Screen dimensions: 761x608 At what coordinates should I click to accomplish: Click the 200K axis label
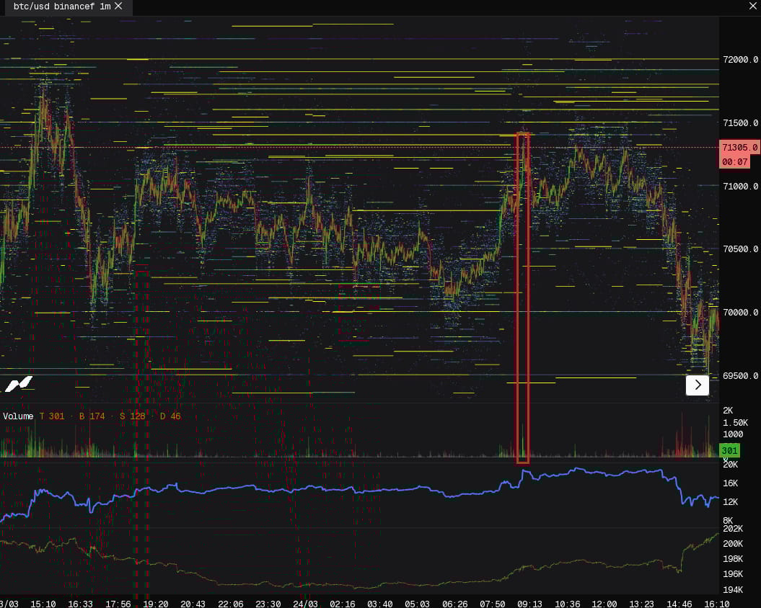733,544
